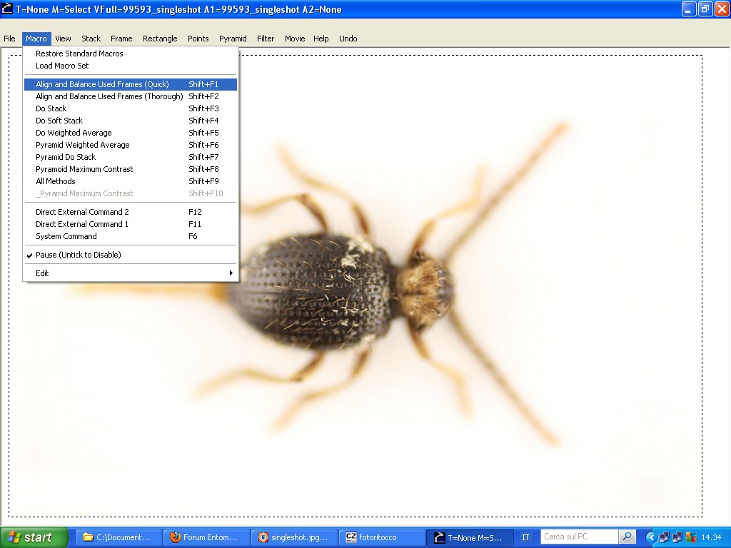Switch to singleshot.jpg taskbar window
The width and height of the screenshot is (731, 548).
click(296, 537)
